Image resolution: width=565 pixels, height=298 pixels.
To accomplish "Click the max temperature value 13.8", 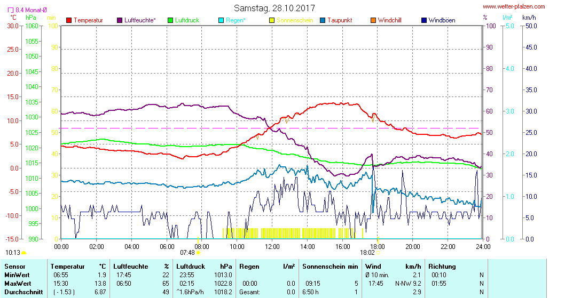I will 100,284.
